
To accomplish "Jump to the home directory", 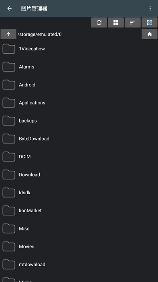I will click(150, 34).
